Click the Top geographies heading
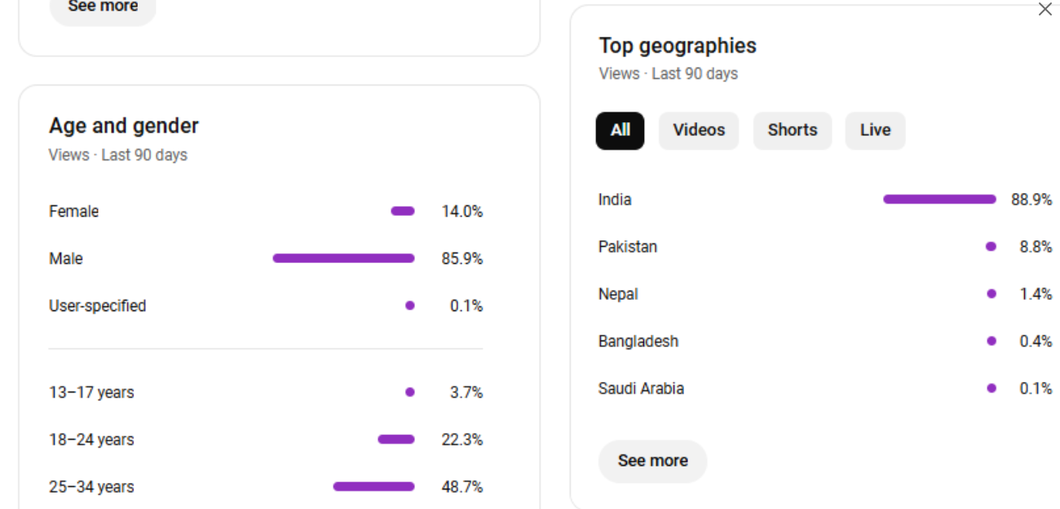The image size is (1060, 509). tap(677, 46)
